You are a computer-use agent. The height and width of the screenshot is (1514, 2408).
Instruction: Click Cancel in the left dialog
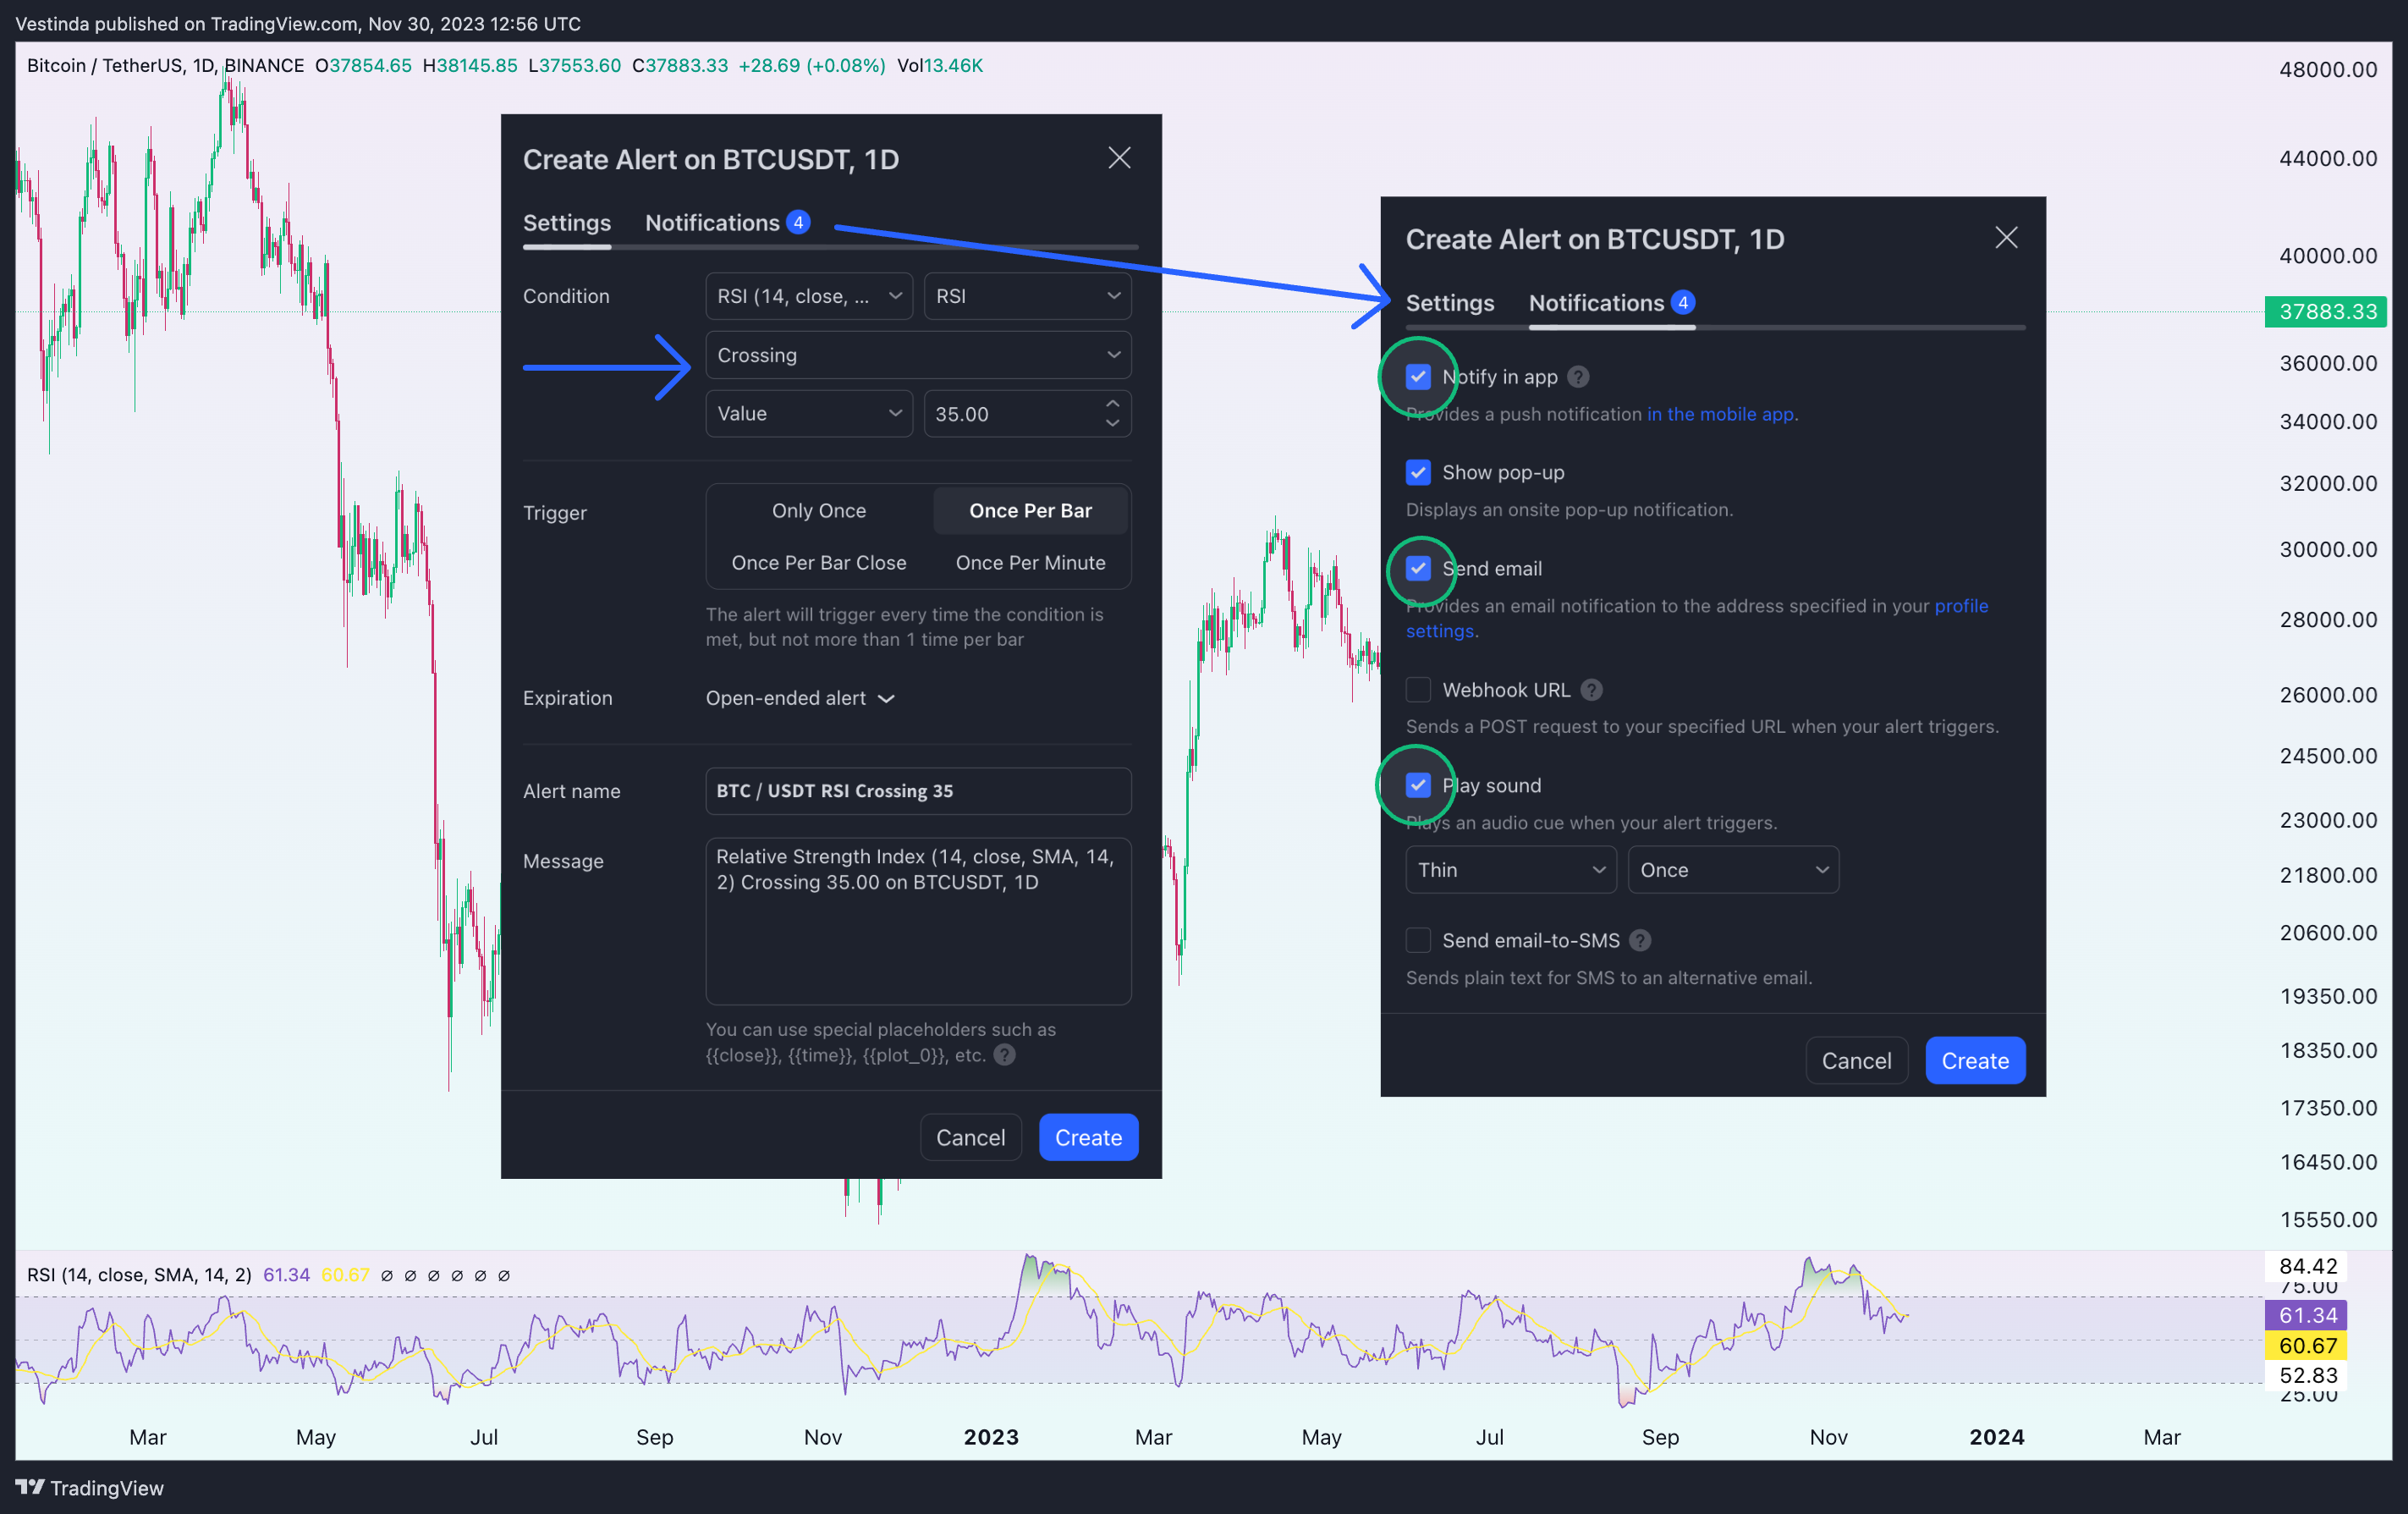pyautogui.click(x=970, y=1137)
